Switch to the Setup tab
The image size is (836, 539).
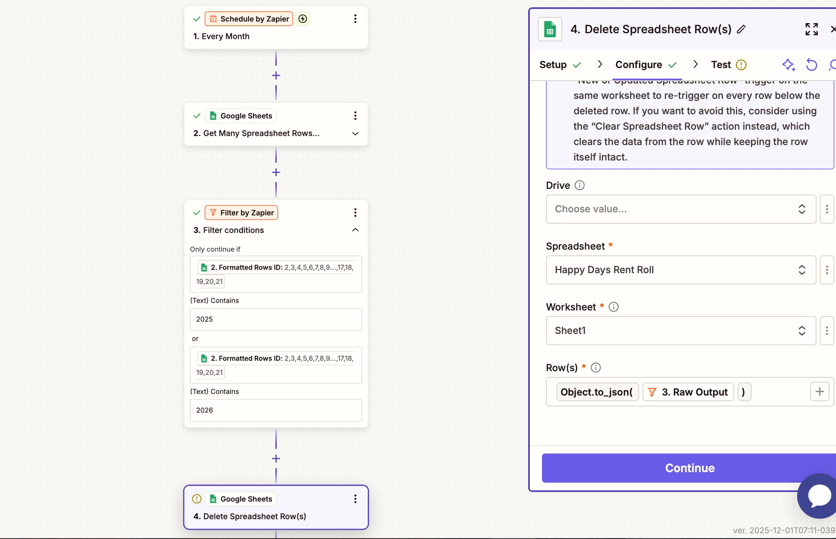click(553, 65)
